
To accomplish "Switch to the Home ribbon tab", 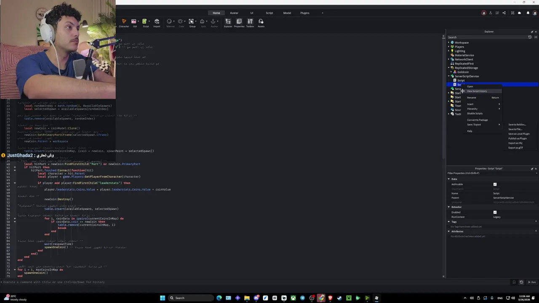I will pyautogui.click(x=216, y=13).
